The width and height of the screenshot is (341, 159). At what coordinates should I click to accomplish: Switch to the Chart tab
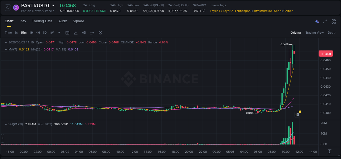click(x=9, y=21)
